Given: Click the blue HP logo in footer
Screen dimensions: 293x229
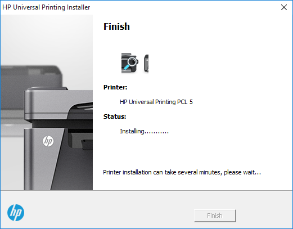Looking at the screenshot, I should (x=16, y=213).
